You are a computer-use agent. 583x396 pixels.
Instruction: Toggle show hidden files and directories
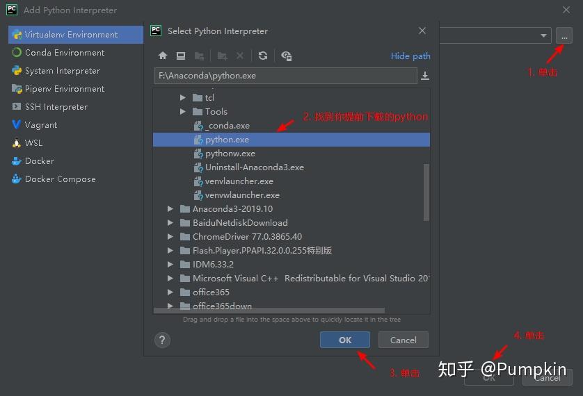coord(287,56)
